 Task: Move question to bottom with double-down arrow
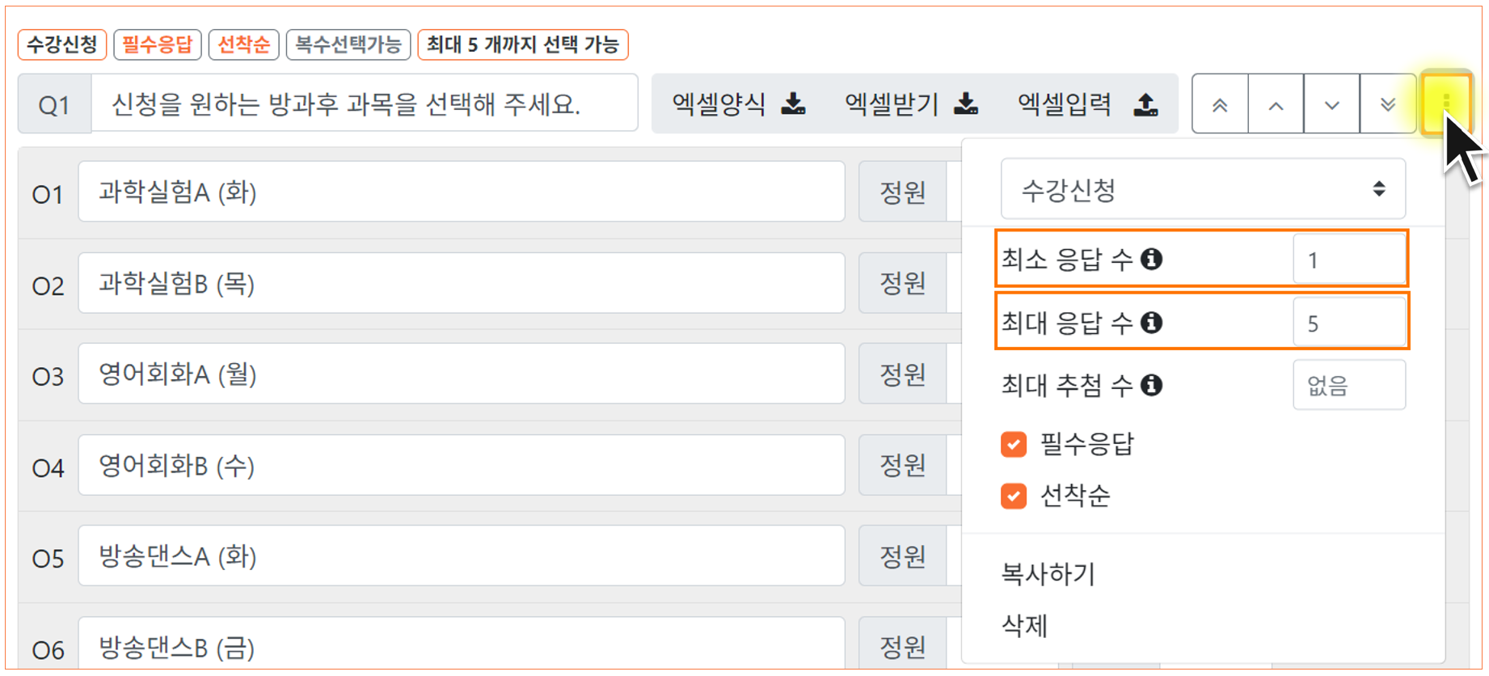(1388, 104)
